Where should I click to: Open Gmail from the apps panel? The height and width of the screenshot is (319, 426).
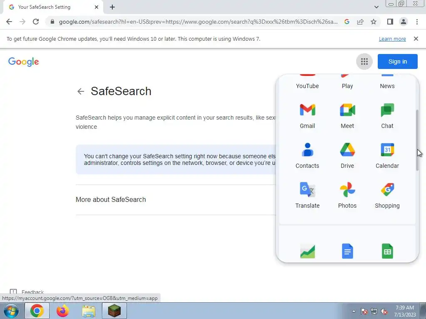(307, 116)
